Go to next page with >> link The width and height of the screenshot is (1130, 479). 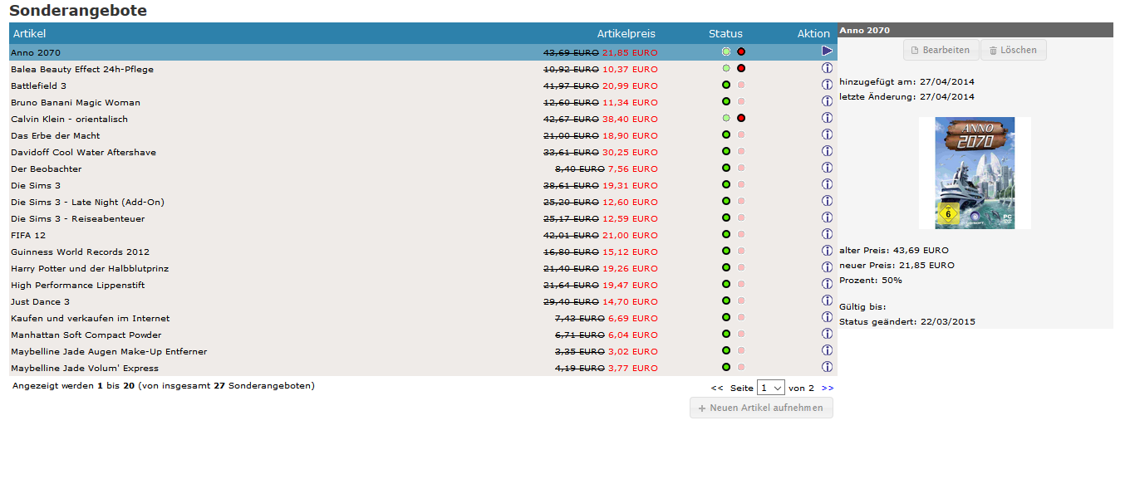coord(828,388)
